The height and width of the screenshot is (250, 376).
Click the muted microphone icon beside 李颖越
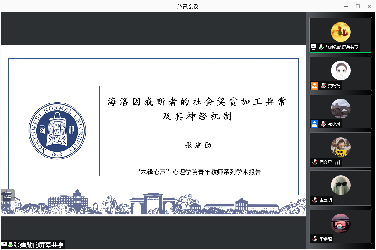coord(315,239)
